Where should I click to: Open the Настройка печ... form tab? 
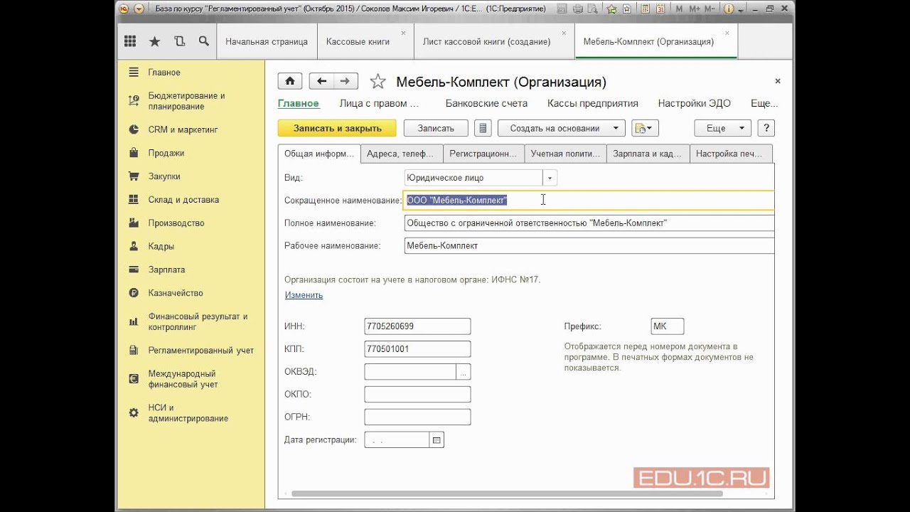tap(731, 154)
